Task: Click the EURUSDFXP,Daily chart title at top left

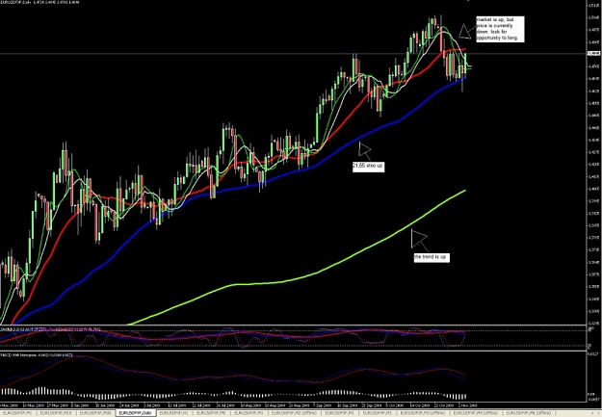Action: (40, 2)
